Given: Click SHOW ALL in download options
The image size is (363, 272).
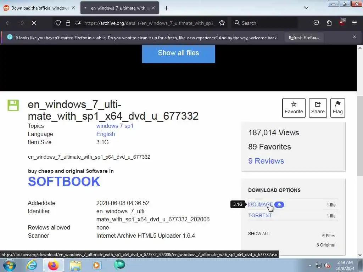Looking at the screenshot, I should click(259, 234).
